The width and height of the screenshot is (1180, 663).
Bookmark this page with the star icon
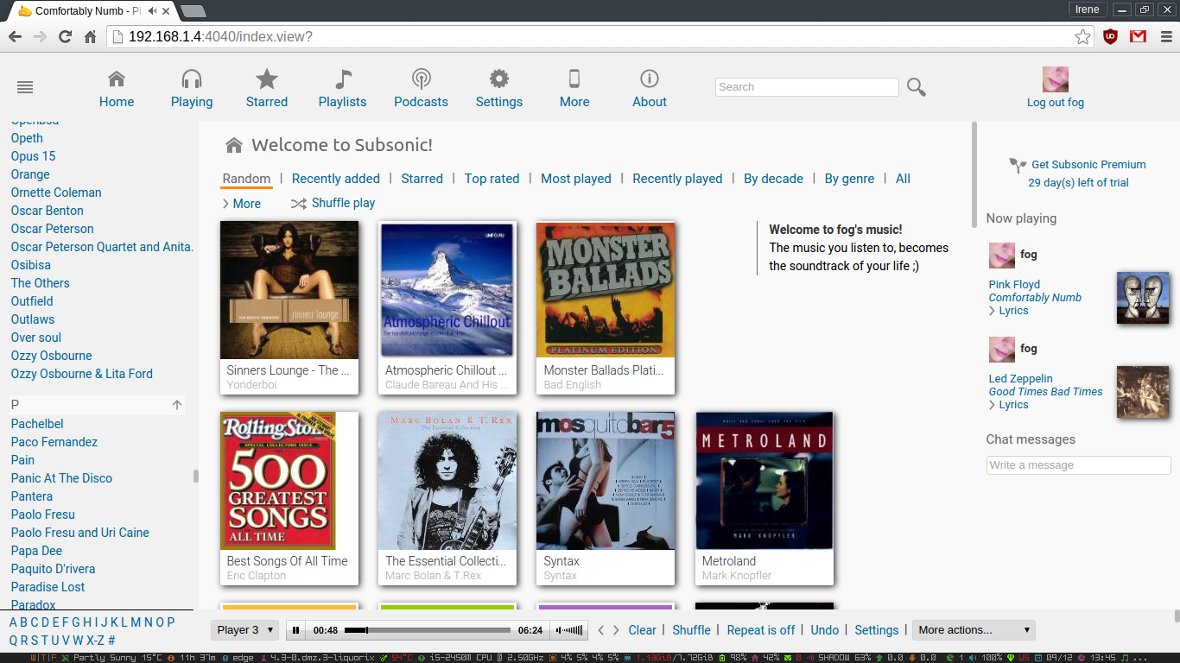coord(1082,36)
